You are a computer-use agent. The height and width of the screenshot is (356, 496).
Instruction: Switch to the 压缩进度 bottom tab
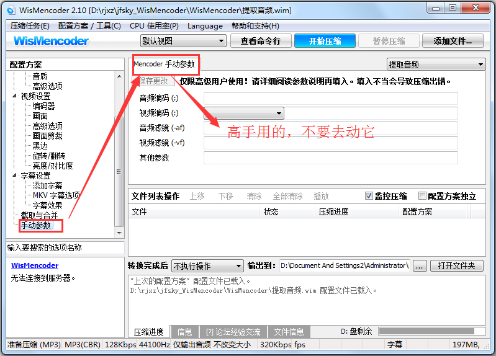point(148,332)
